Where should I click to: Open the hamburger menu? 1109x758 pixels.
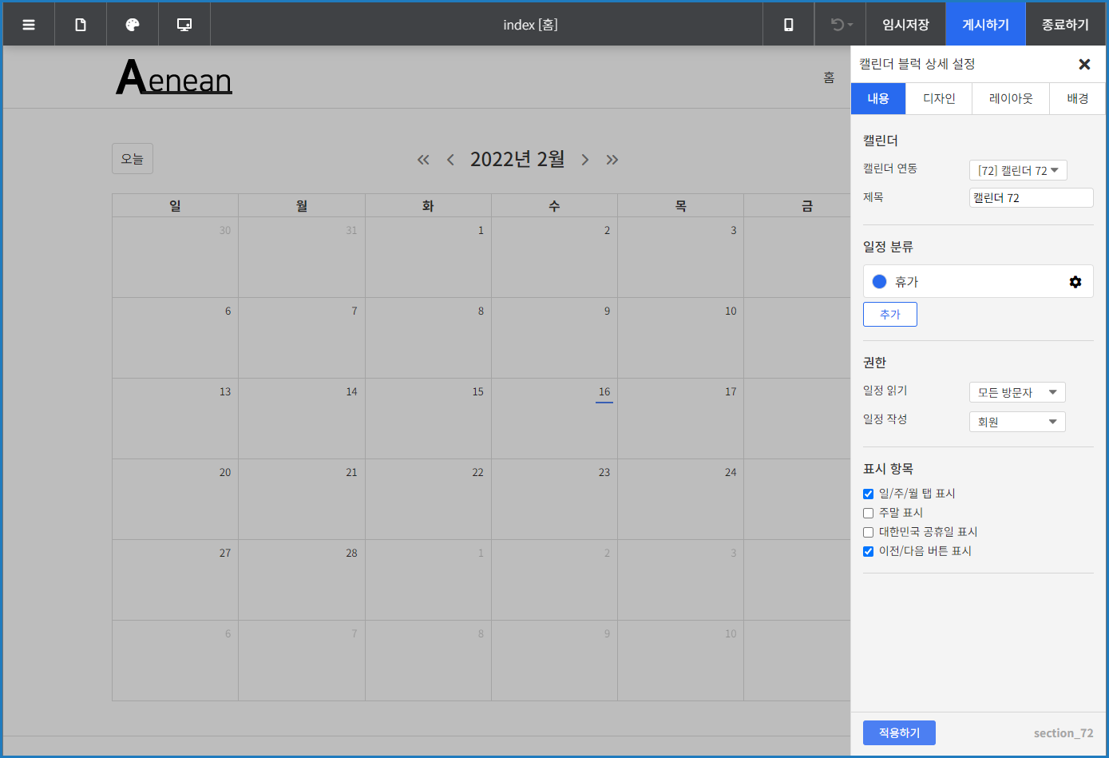click(x=28, y=24)
